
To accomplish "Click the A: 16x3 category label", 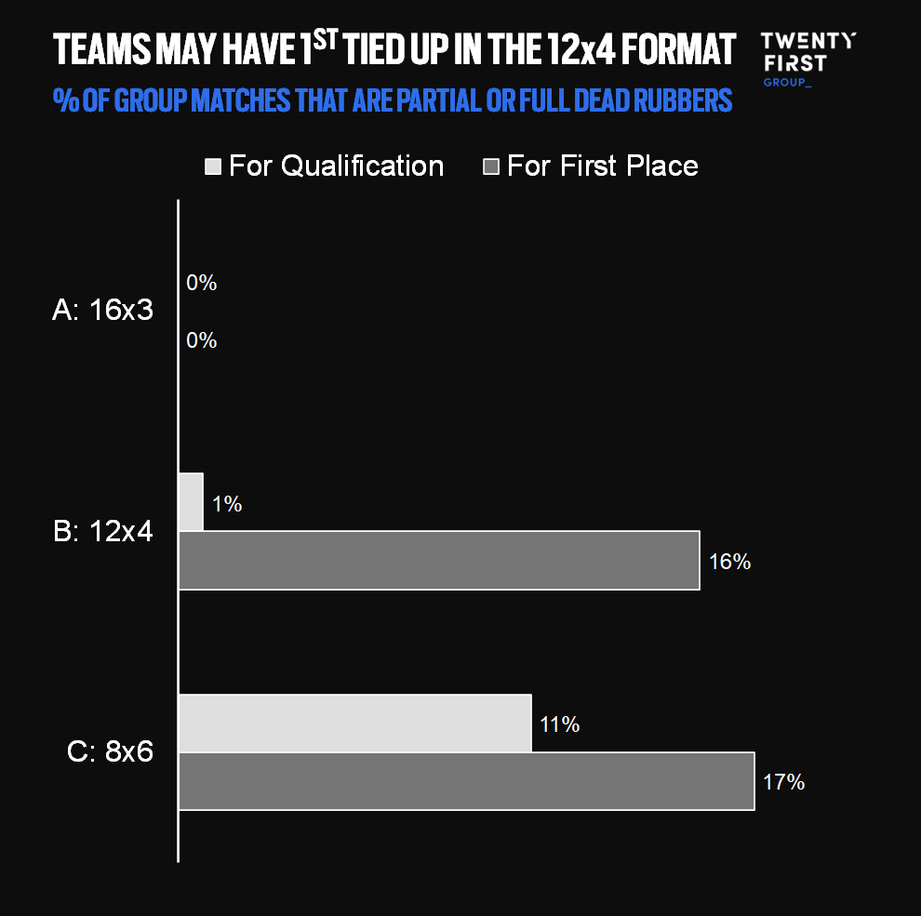I will point(102,311).
